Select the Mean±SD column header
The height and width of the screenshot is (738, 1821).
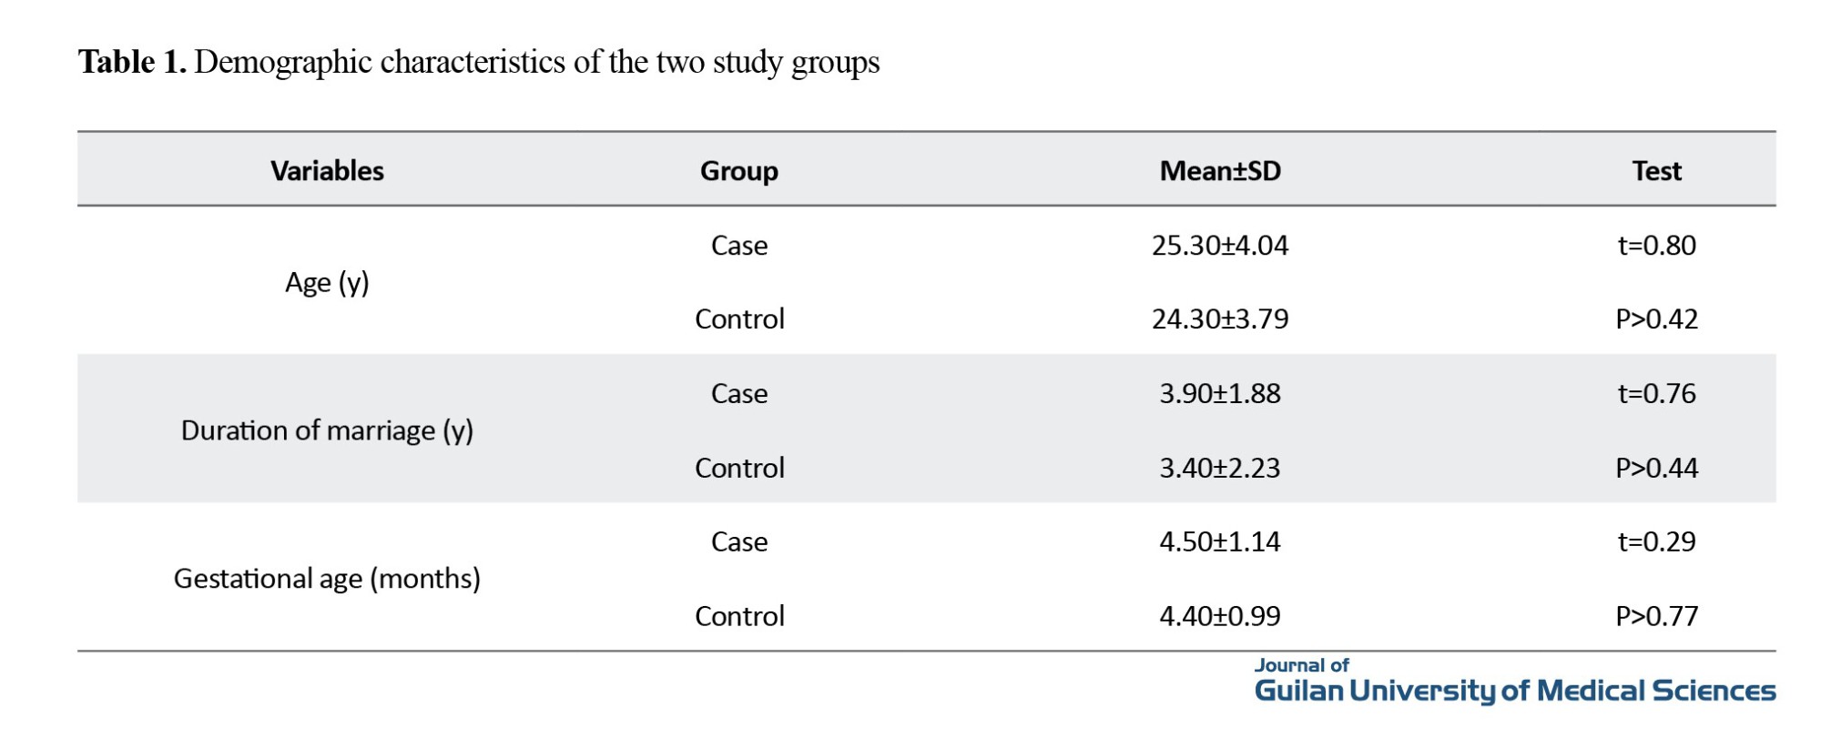tap(1219, 171)
